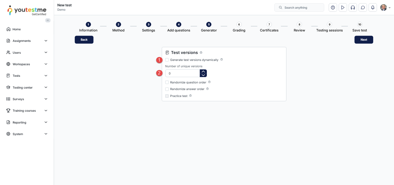Click the System gear icon
Screen dimensions: 394x185
8,134
